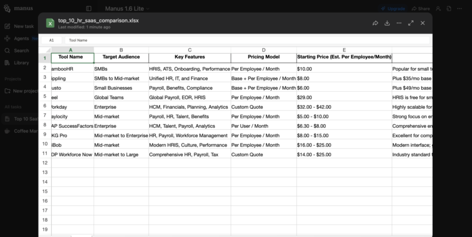Click the Share button in top bar
This screenshot has width=472, height=237.
(420, 9)
